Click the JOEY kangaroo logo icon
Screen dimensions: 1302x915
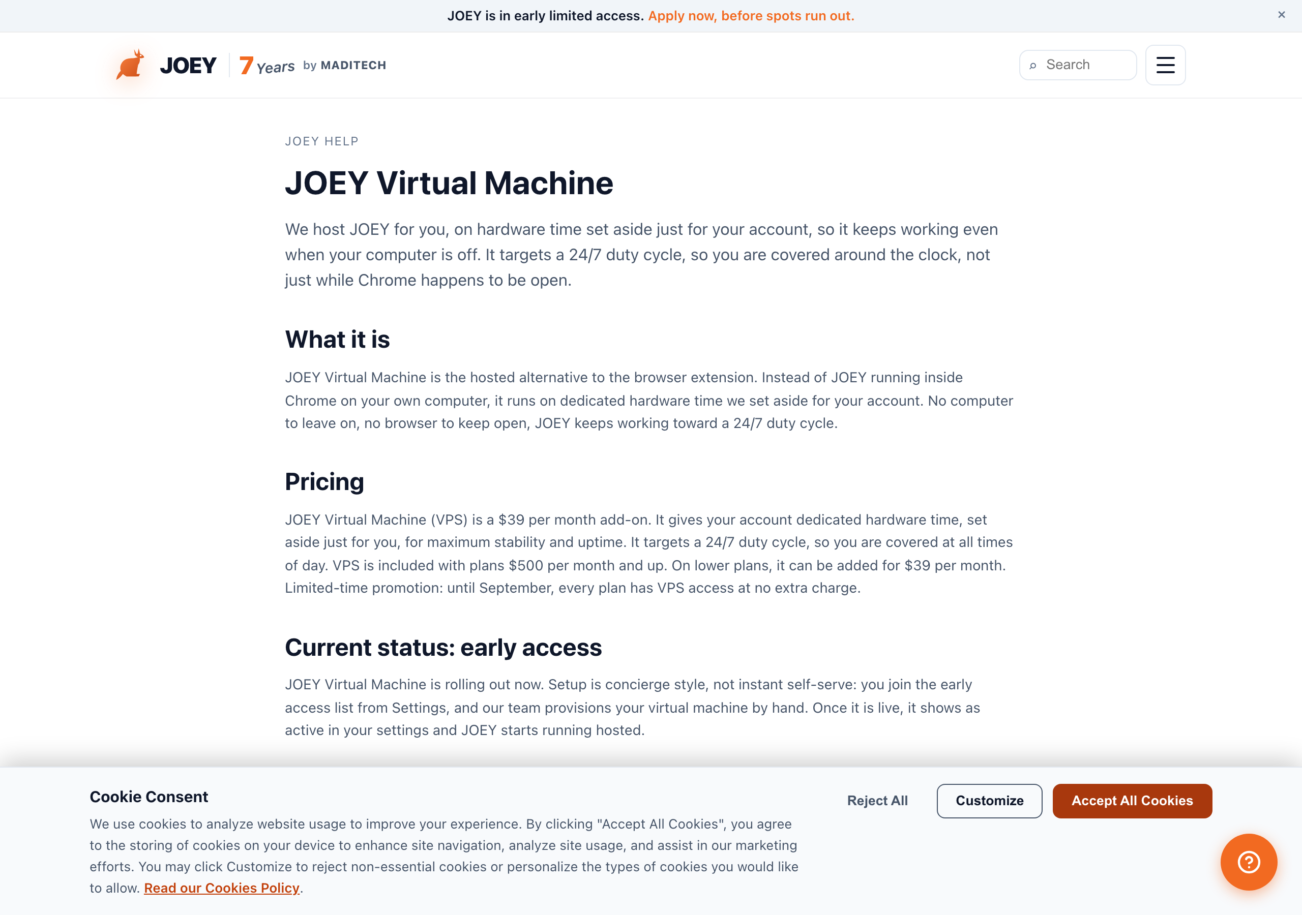tap(130, 65)
